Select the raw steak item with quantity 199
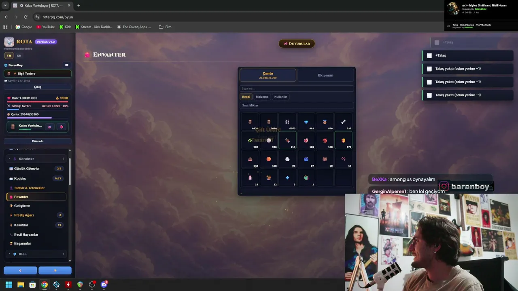518x291 pixels. [306, 140]
